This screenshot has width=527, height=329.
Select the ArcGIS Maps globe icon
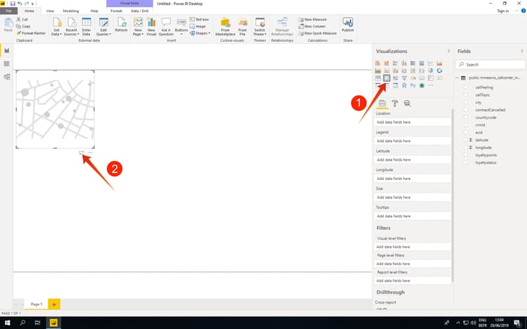click(422, 86)
